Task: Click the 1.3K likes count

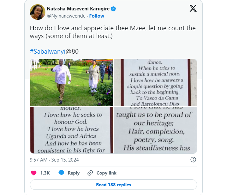Action: point(45,173)
